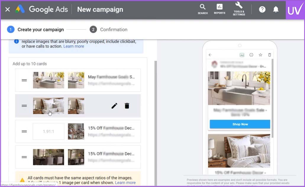Go to step 2 Confirmation
The height and width of the screenshot is (187, 305).
click(x=109, y=29)
